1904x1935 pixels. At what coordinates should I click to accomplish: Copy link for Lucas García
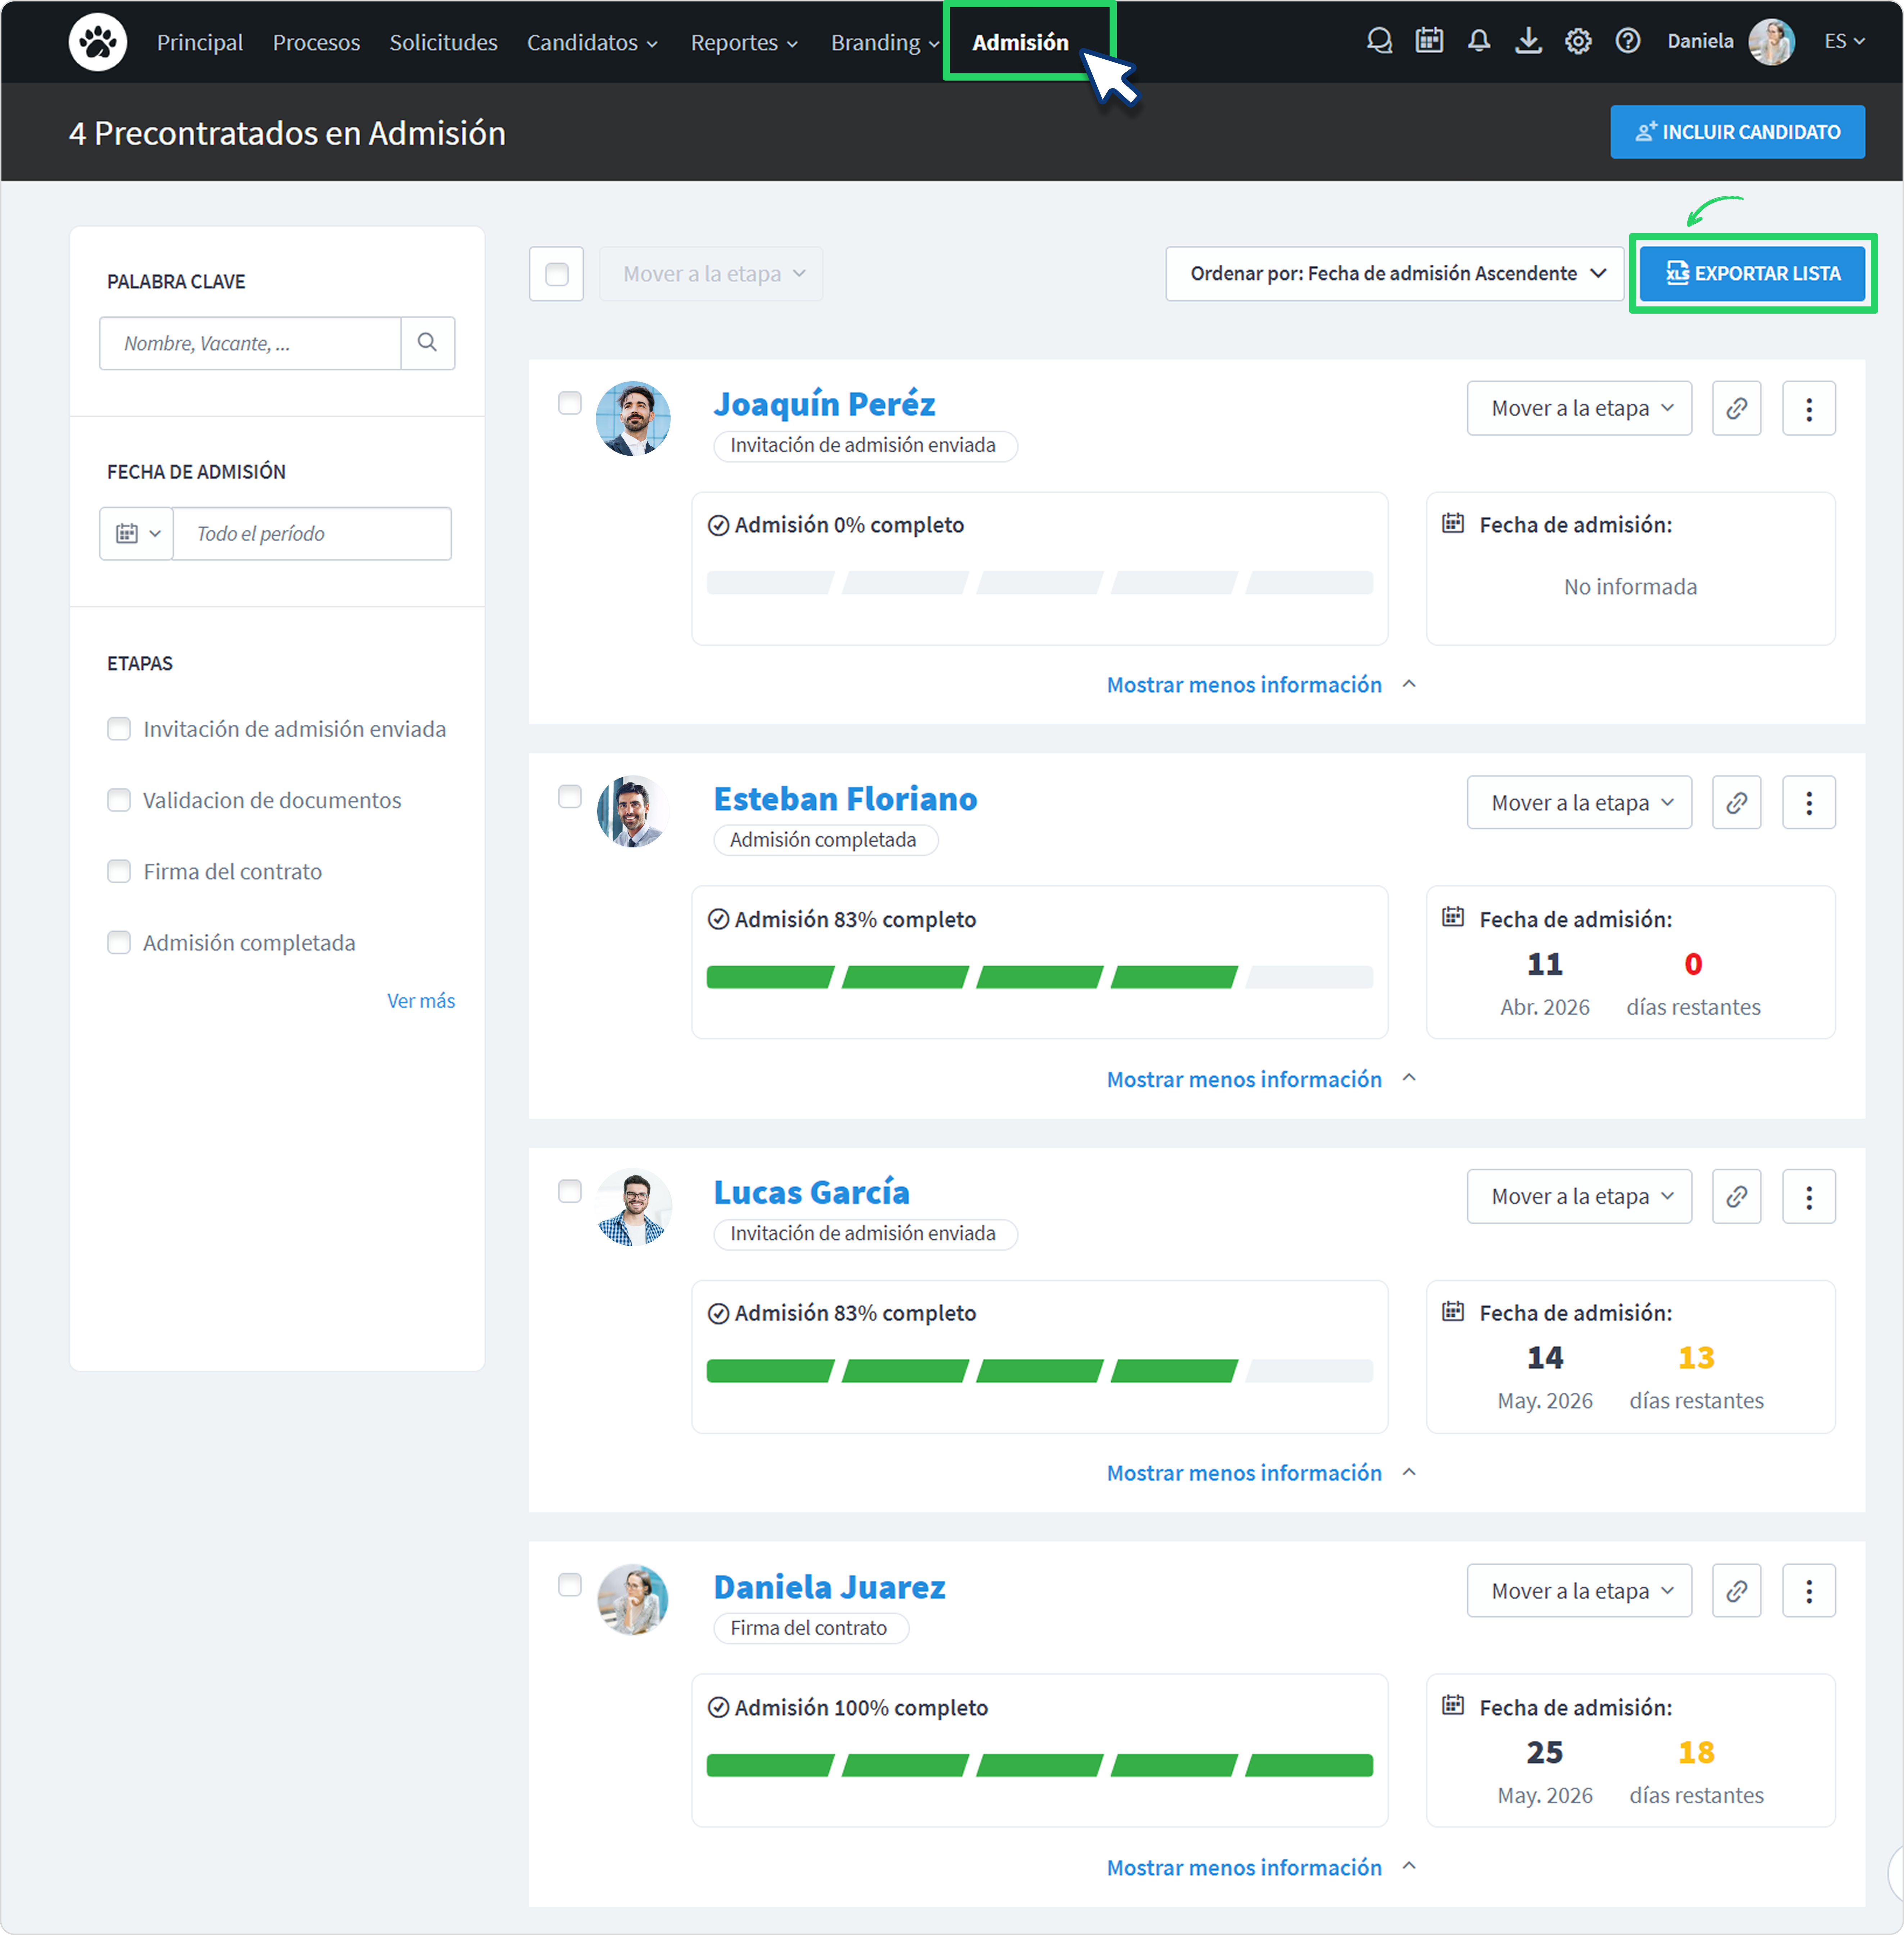pos(1737,1196)
